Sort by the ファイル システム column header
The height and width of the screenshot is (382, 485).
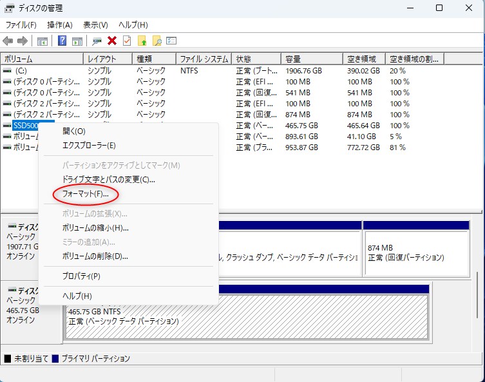[x=204, y=59]
